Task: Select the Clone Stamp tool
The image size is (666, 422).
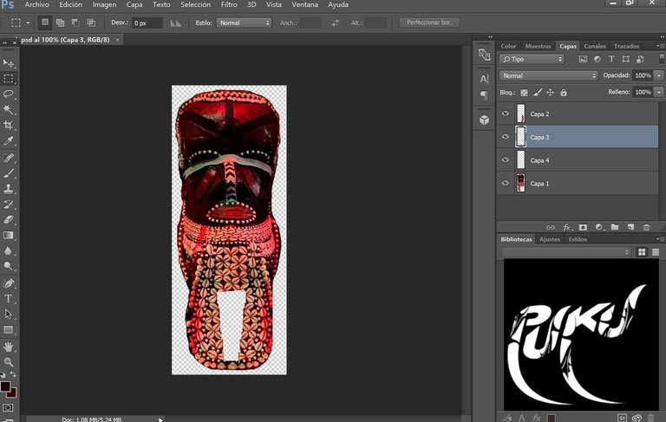Action: pyautogui.click(x=8, y=189)
